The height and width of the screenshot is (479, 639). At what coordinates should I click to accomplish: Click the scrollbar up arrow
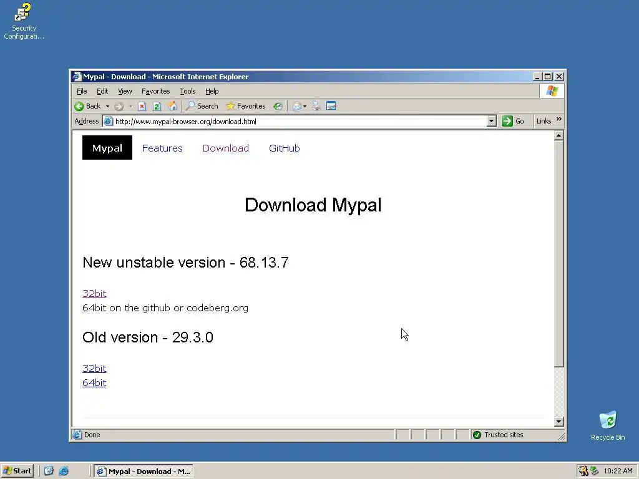pyautogui.click(x=559, y=135)
